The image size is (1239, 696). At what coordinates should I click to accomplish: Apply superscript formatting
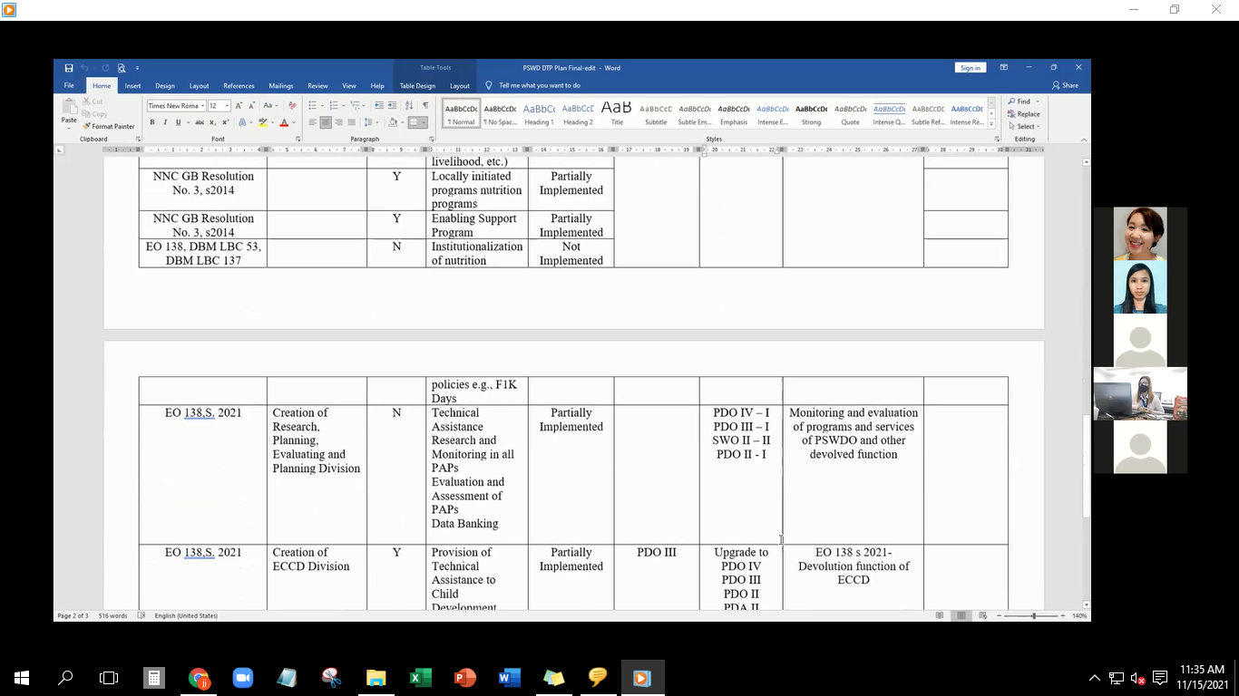coord(225,122)
